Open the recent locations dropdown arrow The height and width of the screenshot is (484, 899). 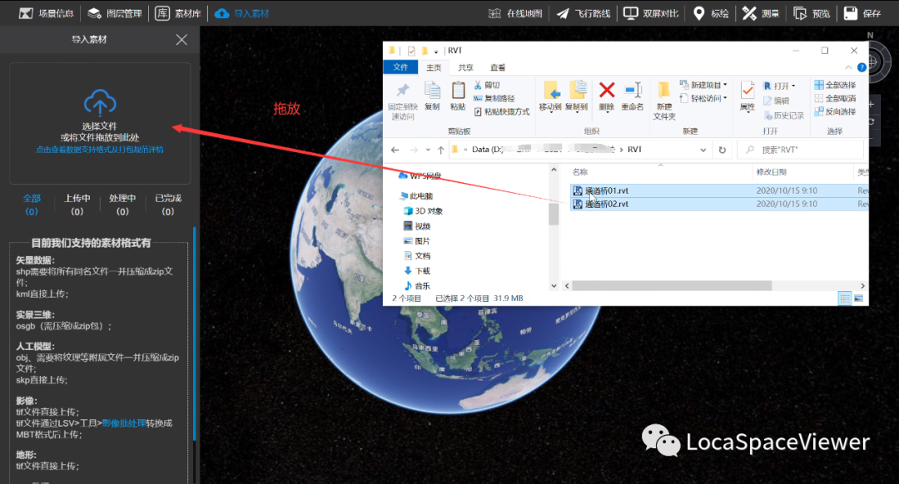[x=428, y=150]
